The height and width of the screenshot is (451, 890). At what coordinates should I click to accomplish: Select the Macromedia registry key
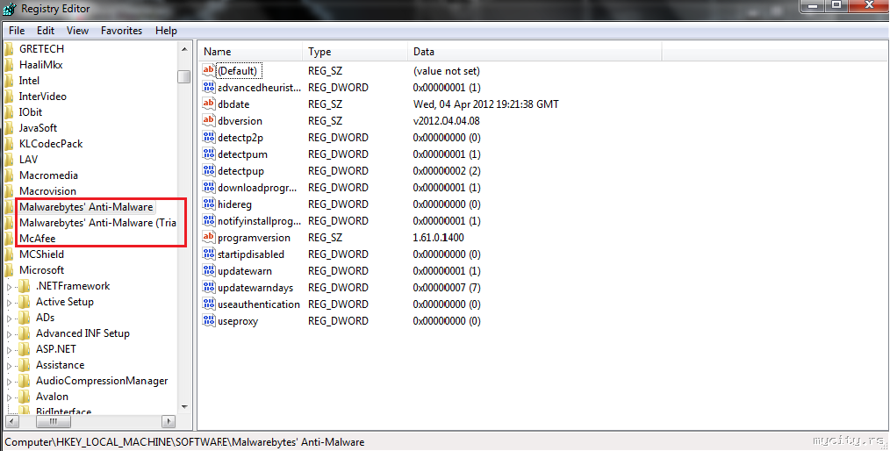pyautogui.click(x=49, y=175)
